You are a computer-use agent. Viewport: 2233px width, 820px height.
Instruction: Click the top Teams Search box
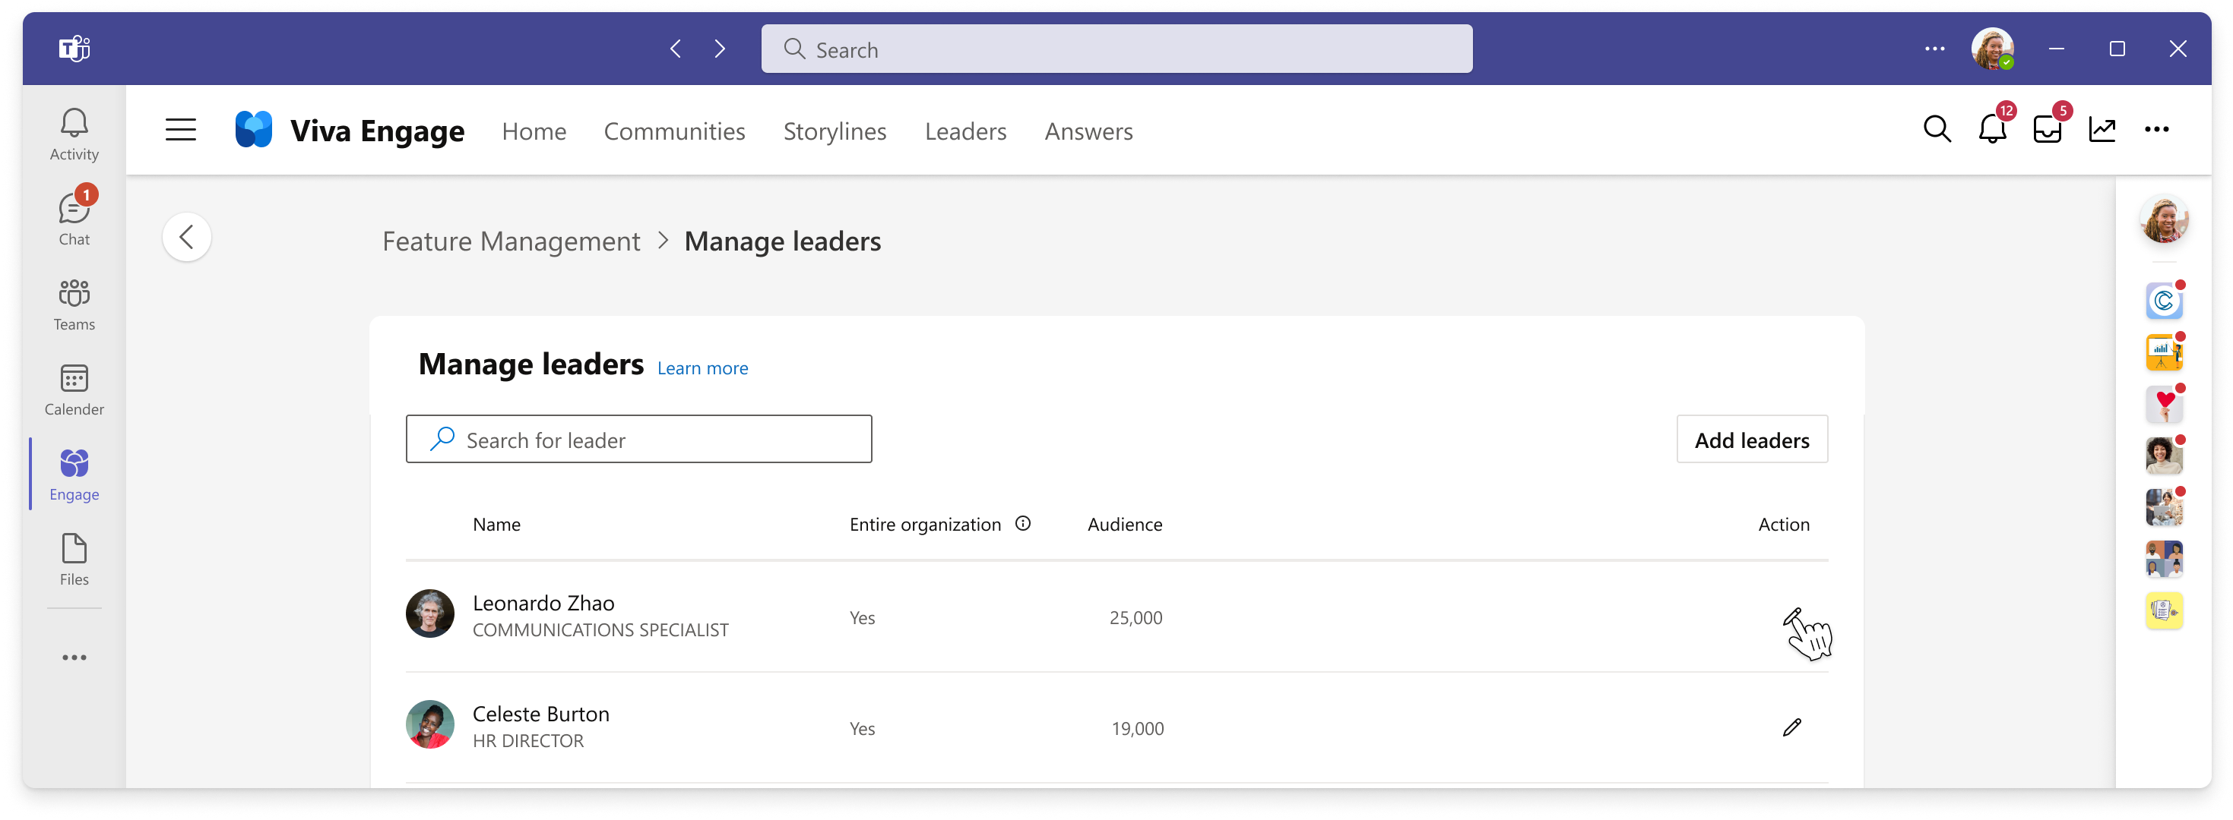(x=1116, y=49)
